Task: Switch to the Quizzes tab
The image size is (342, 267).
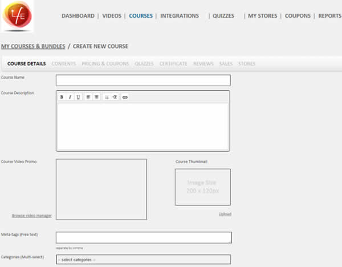Action: coord(144,63)
